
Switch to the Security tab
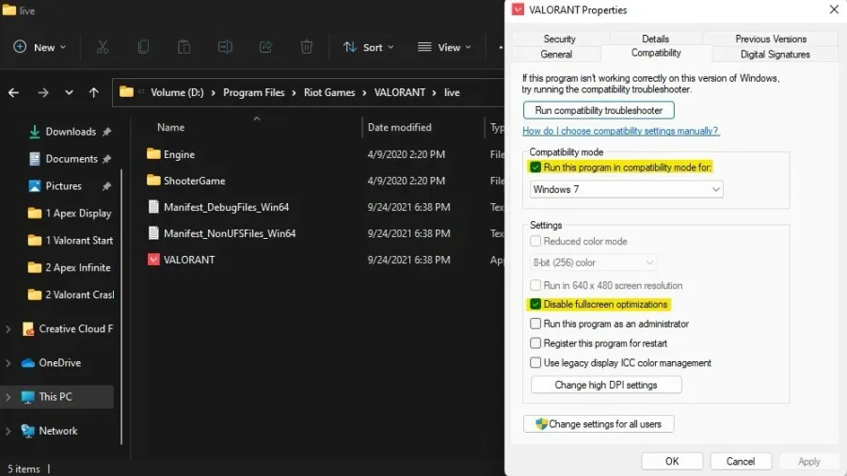coord(560,39)
